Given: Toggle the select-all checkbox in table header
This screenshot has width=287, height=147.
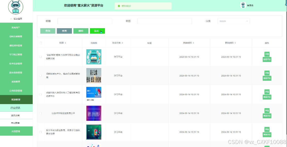Looking at the screenshot, I should click(41, 43).
